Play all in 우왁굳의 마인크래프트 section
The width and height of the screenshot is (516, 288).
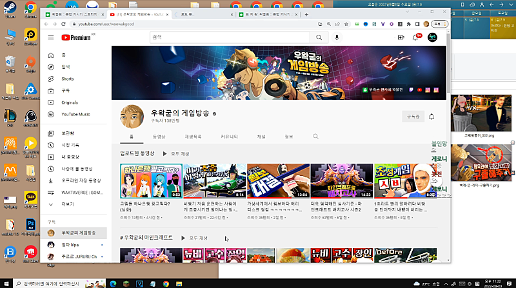click(194, 238)
